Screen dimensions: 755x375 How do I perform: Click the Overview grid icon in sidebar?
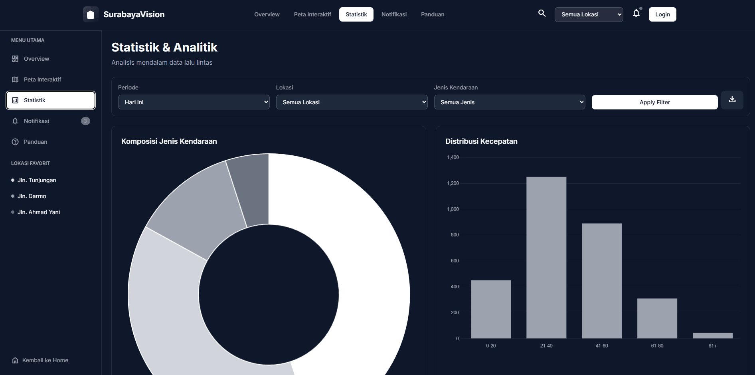click(15, 58)
